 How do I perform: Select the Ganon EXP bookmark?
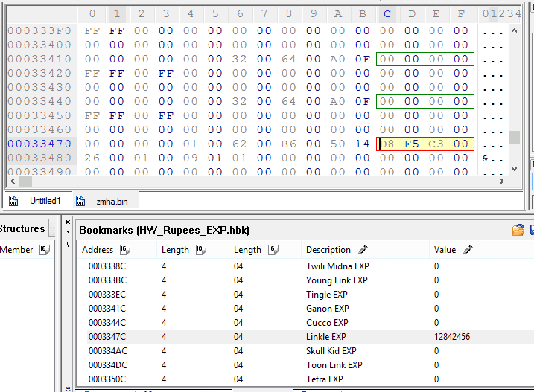305,309
